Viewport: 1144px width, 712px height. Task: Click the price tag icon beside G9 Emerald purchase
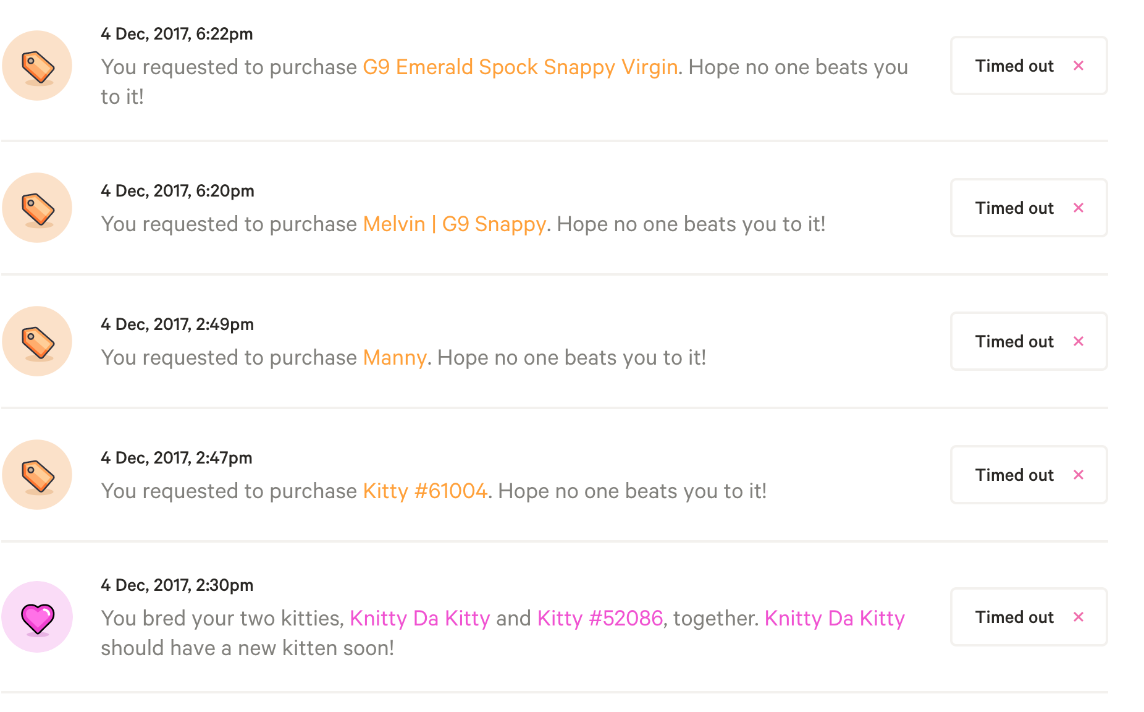coord(37,66)
